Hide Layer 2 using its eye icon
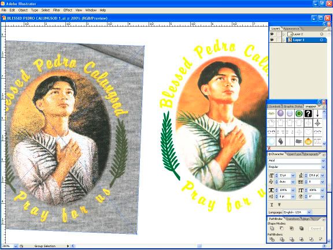Viewport: 333px width, 250px height. pyautogui.click(x=272, y=34)
